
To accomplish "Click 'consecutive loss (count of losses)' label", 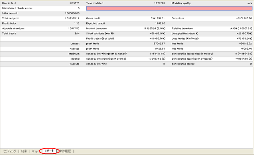I will coord(192,58).
